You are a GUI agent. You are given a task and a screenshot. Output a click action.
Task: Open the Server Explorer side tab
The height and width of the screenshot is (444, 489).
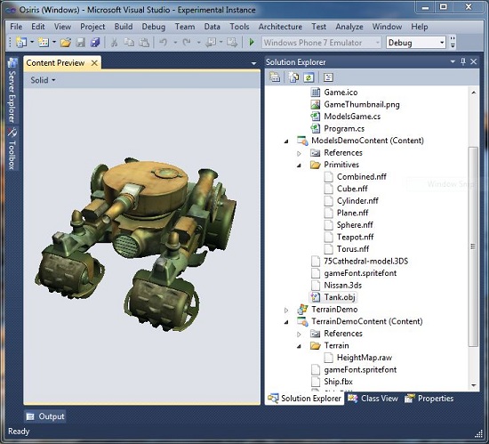(x=12, y=91)
